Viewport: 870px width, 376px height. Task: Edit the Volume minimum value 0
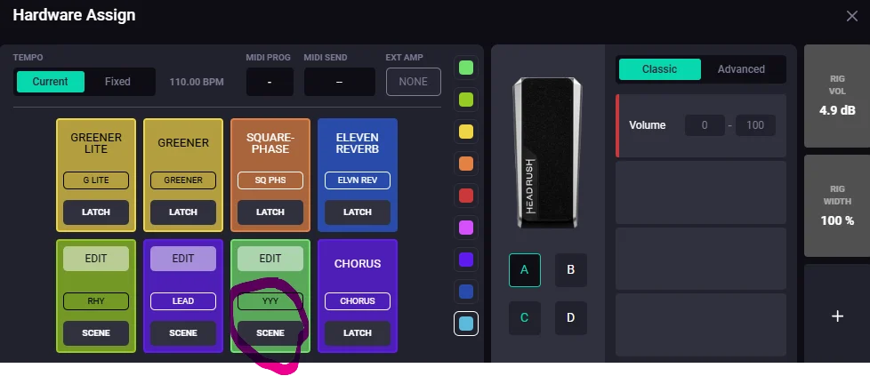705,125
